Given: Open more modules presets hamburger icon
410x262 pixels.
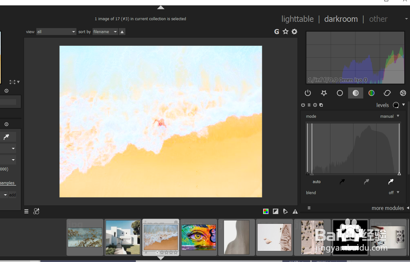Looking at the screenshot, I should click(309, 208).
